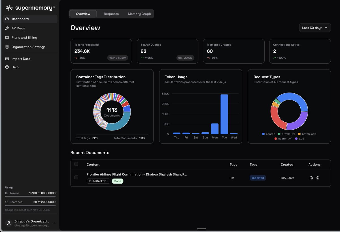Click the Search Queries stat card
This screenshot has width=340, height=232.
pyautogui.click(x=167, y=51)
